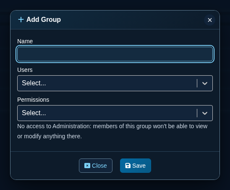The width and height of the screenshot is (230, 190).
Task: Expand the Permissions dropdown chevron
Action: pyautogui.click(x=205, y=113)
